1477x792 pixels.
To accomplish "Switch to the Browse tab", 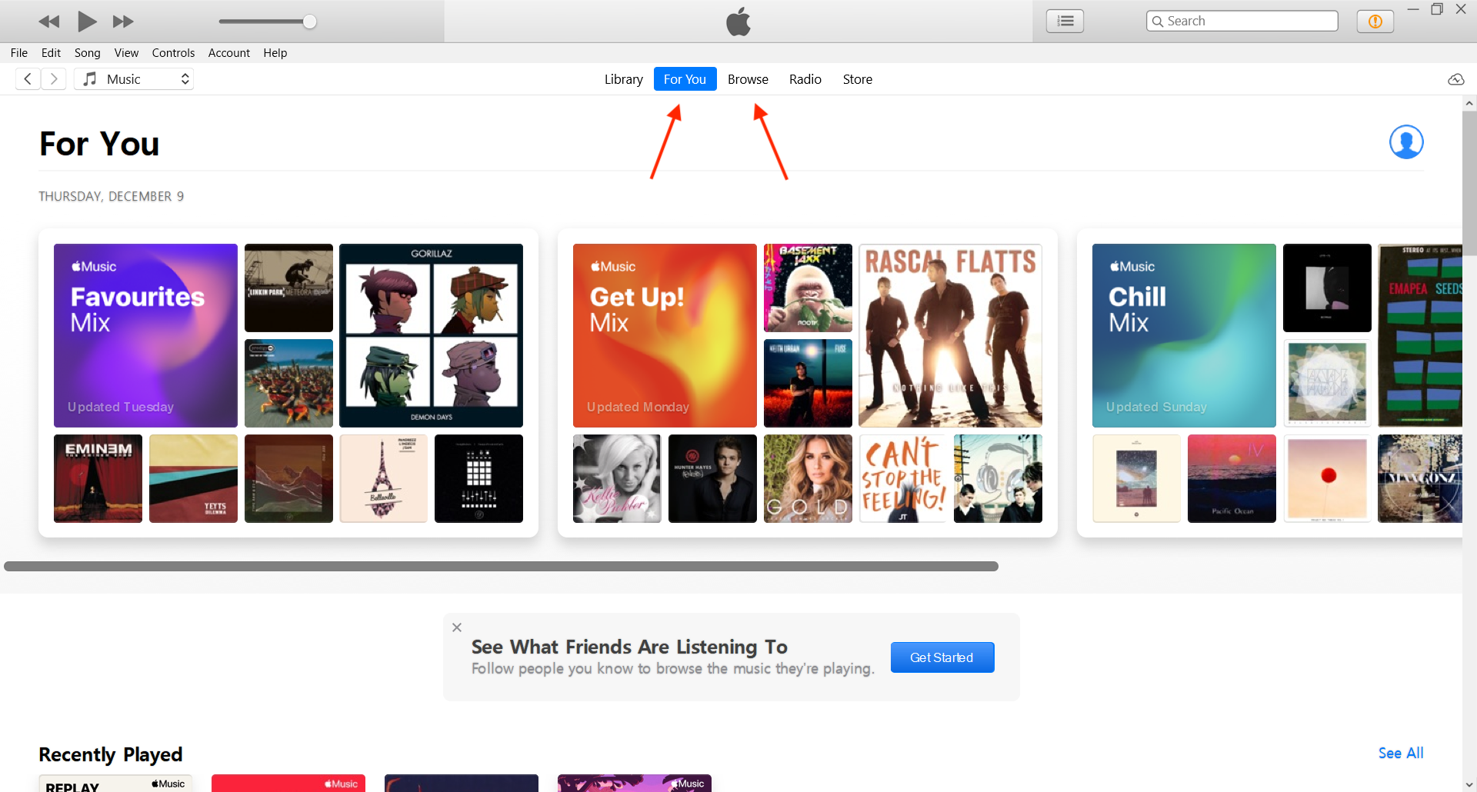I will click(x=748, y=79).
